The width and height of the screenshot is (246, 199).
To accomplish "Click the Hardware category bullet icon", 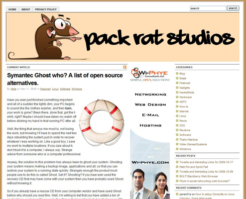I will tap(177, 97).
